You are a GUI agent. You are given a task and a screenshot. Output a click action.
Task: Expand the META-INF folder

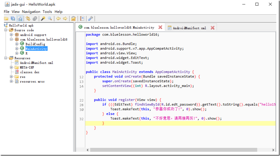(x=11, y=67)
